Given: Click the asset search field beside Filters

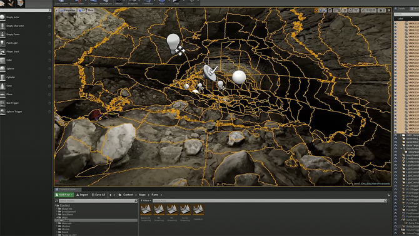Looking at the screenshot, I should 270,201.
